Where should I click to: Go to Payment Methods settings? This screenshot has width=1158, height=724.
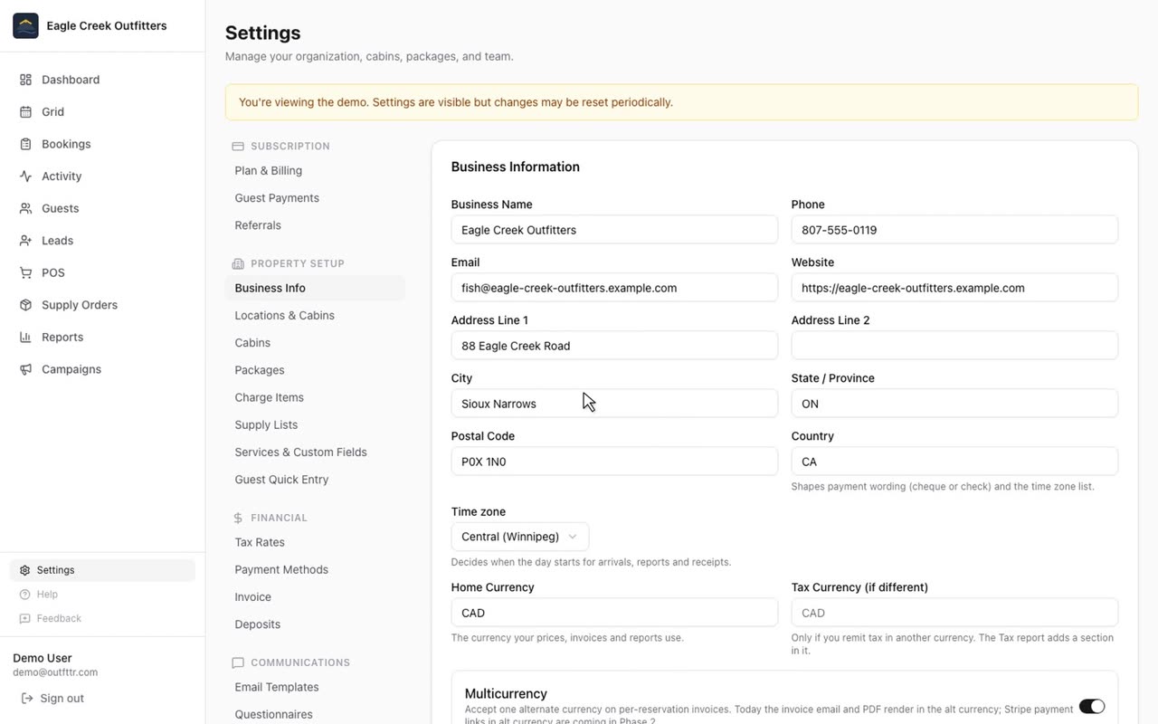(x=281, y=569)
